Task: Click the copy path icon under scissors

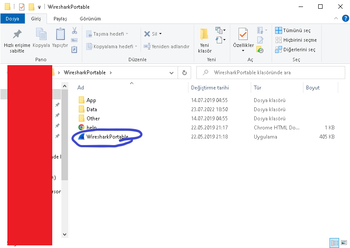Action: click(74, 40)
